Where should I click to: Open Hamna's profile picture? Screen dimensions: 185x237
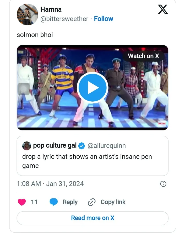point(27,14)
